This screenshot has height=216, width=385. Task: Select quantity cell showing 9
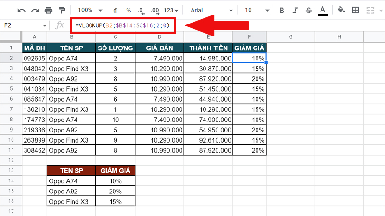pyautogui.click(x=115, y=140)
